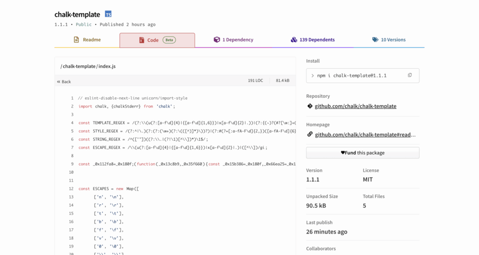Screen dimensions: 479x255
Task: Click the heart icon in Fund button
Action: (x=343, y=153)
